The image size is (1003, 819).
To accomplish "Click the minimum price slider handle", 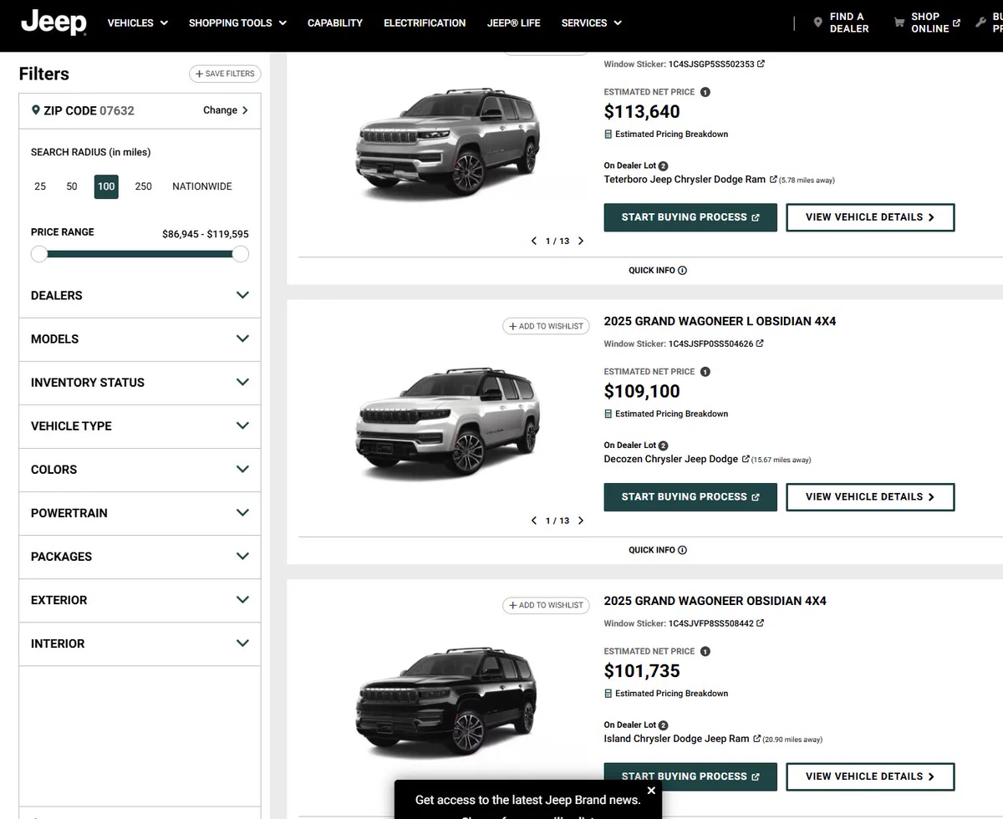I will pos(39,254).
